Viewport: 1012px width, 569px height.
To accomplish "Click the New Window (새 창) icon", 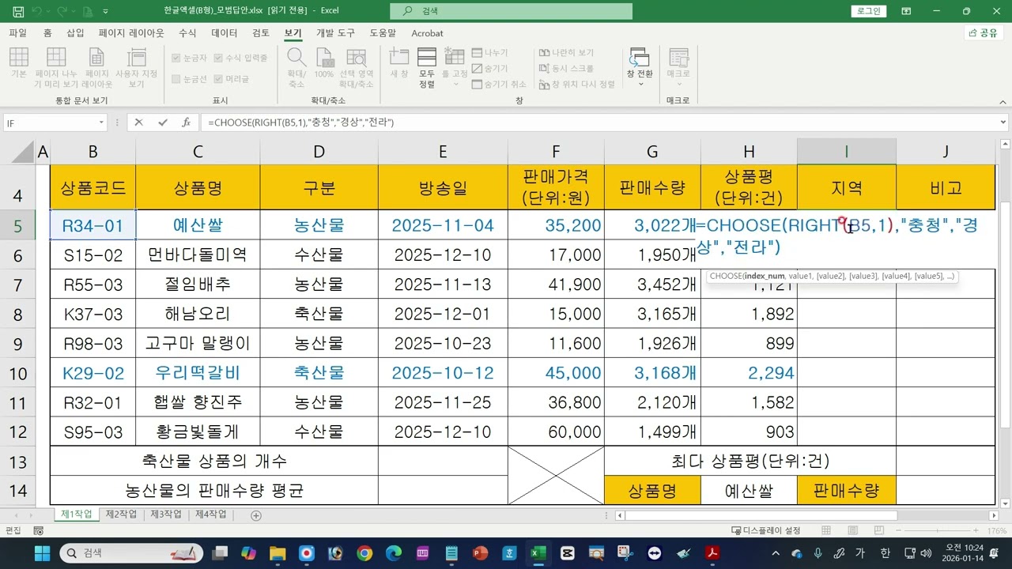I will pyautogui.click(x=399, y=63).
